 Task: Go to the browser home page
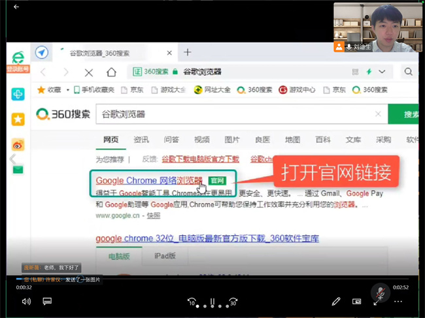(x=111, y=72)
